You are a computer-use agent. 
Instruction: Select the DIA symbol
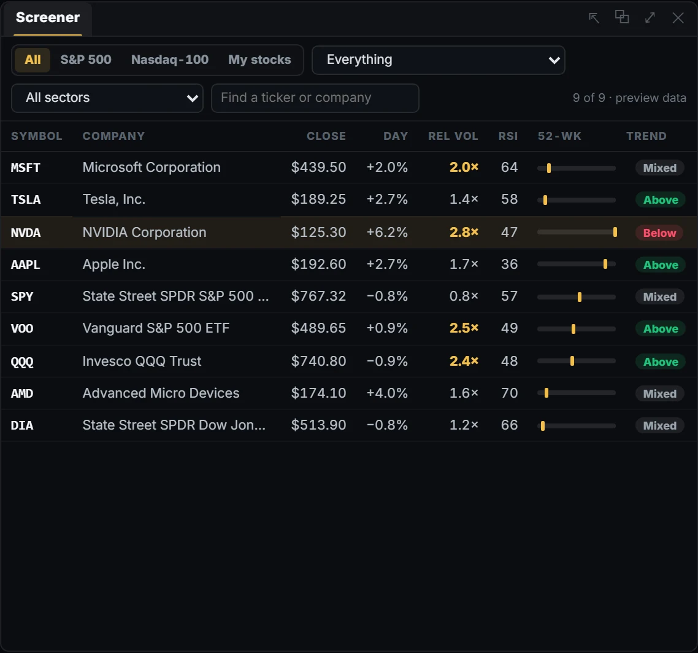point(22,426)
